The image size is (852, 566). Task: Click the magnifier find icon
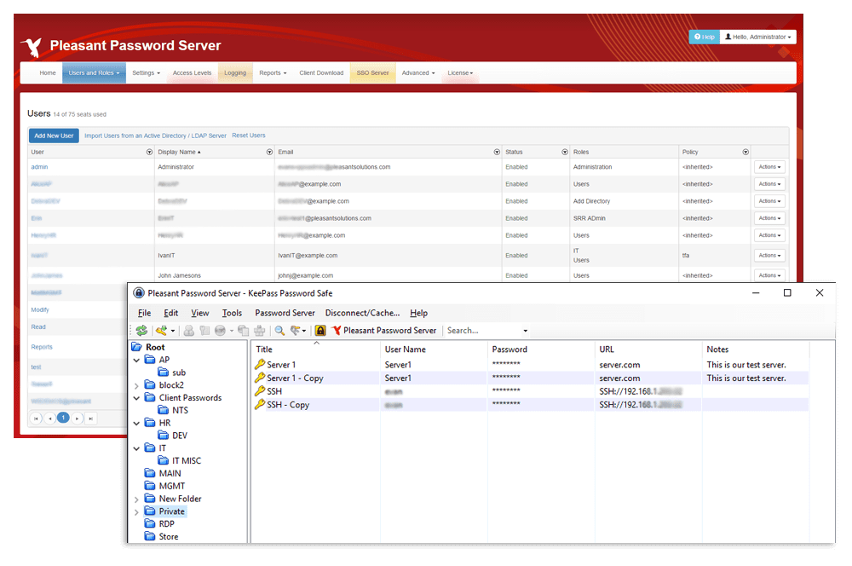279,331
